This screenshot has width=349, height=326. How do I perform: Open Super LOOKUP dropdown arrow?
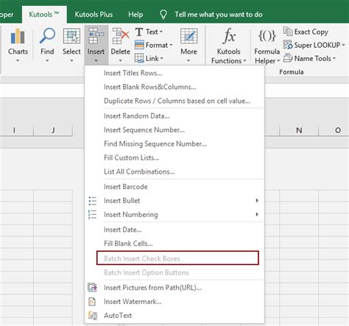(x=343, y=45)
